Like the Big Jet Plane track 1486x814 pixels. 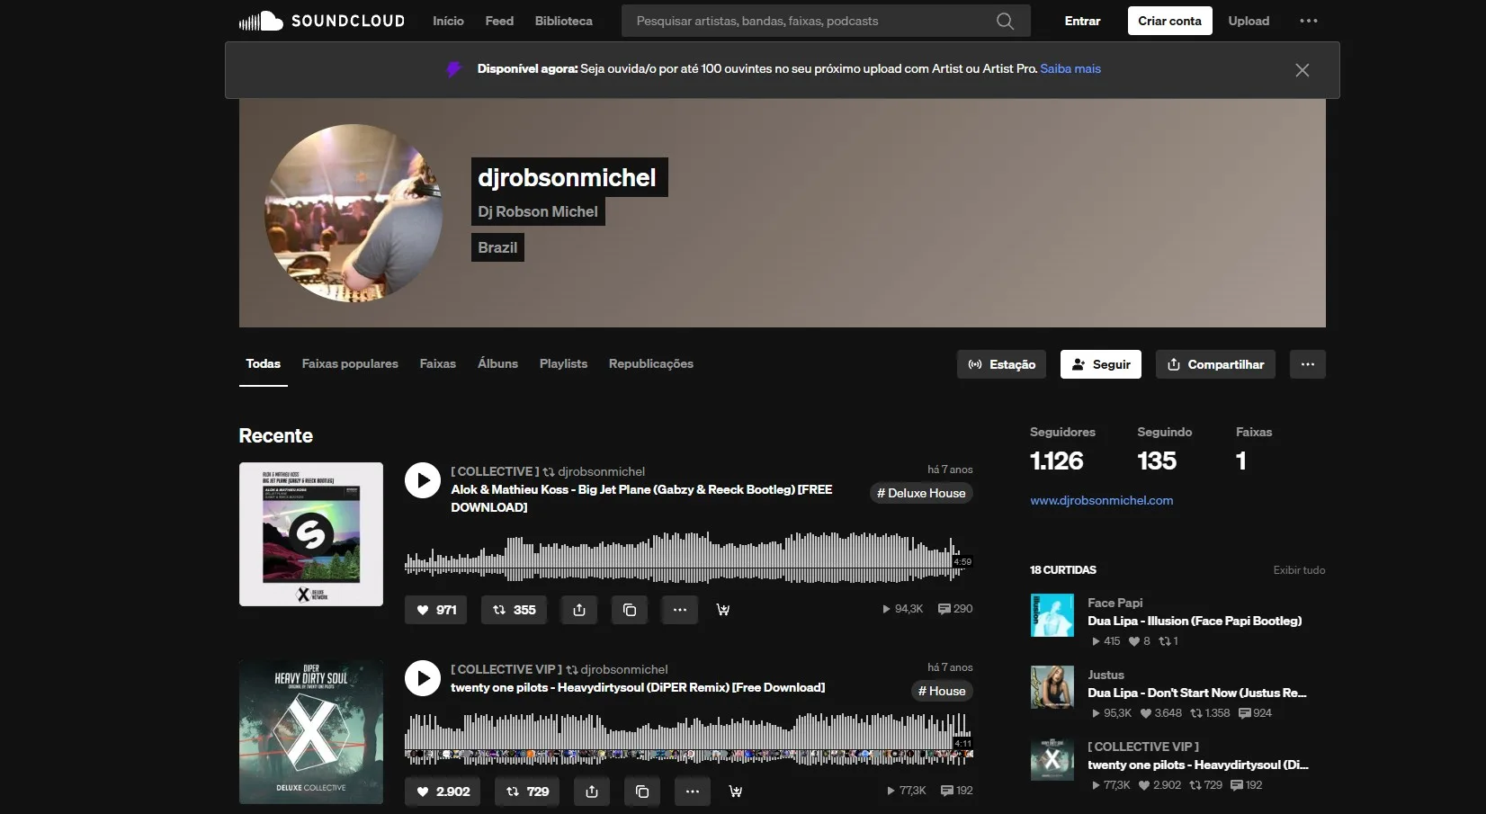pyautogui.click(x=436, y=610)
